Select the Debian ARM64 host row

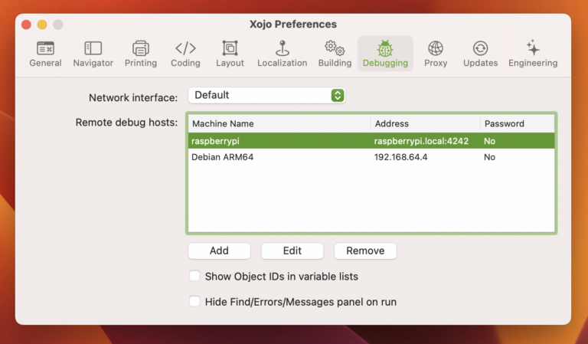coord(371,157)
